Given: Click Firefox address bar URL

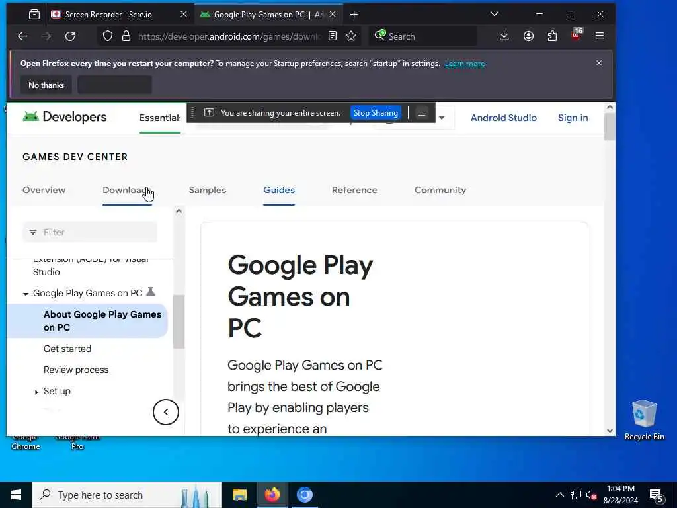Looking at the screenshot, I should [229, 37].
